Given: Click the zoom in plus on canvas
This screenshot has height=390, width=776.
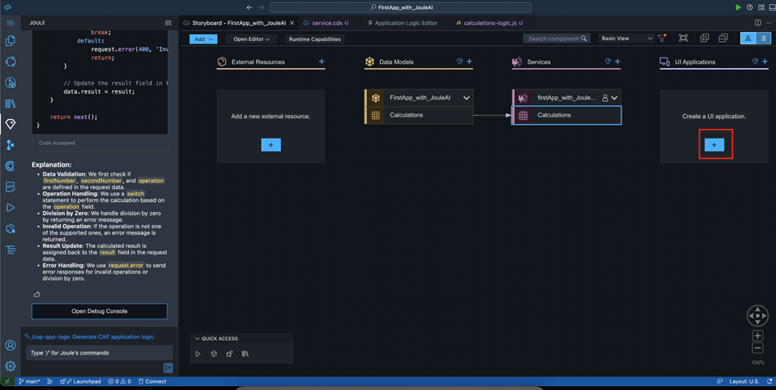Looking at the screenshot, I should (x=757, y=335).
